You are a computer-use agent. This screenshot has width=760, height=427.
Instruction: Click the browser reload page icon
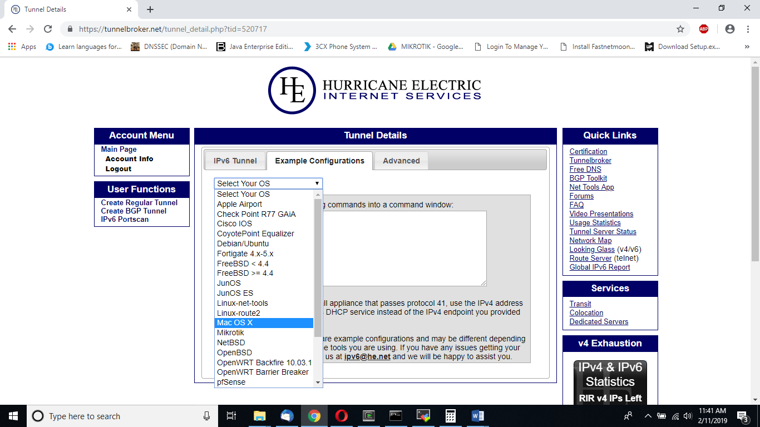[48, 29]
